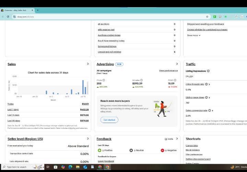The width and height of the screenshot is (247, 172).
Task: Open the Advertising heading link
Action: (x=105, y=64)
